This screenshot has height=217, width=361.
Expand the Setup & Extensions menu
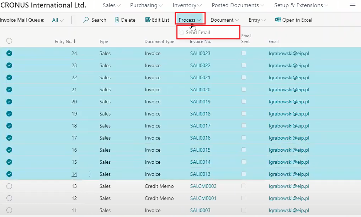click(301, 5)
